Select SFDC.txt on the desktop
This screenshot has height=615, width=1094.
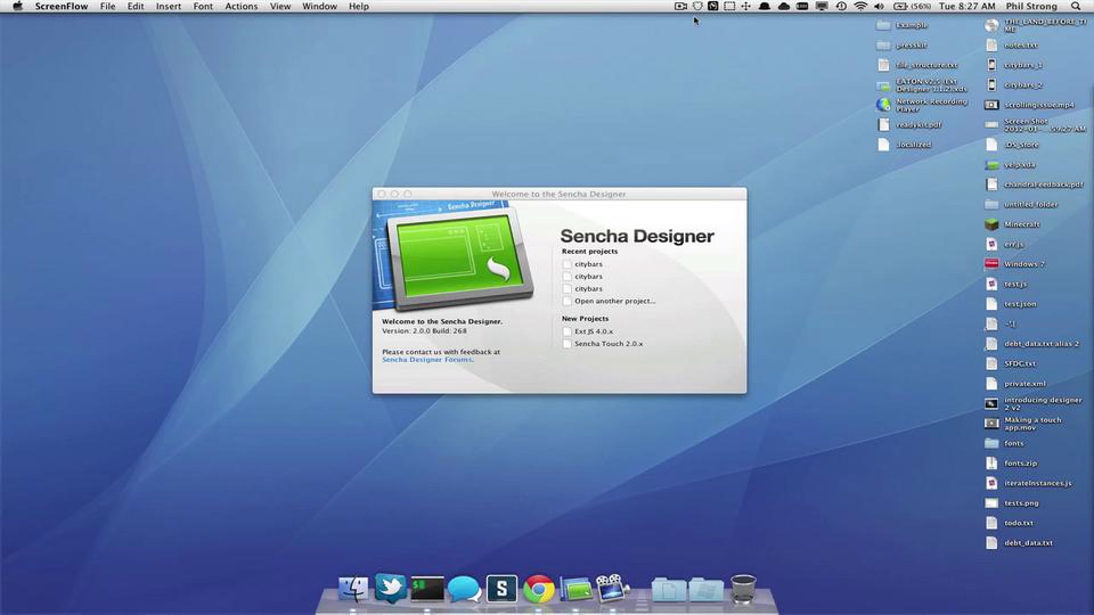991,364
